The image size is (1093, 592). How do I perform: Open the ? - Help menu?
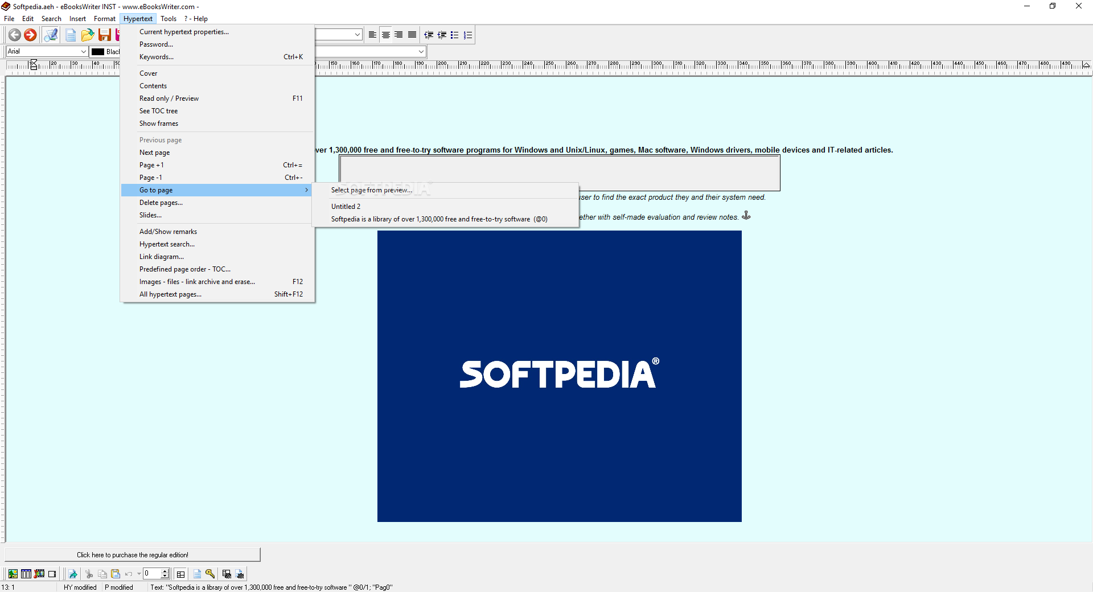point(196,19)
